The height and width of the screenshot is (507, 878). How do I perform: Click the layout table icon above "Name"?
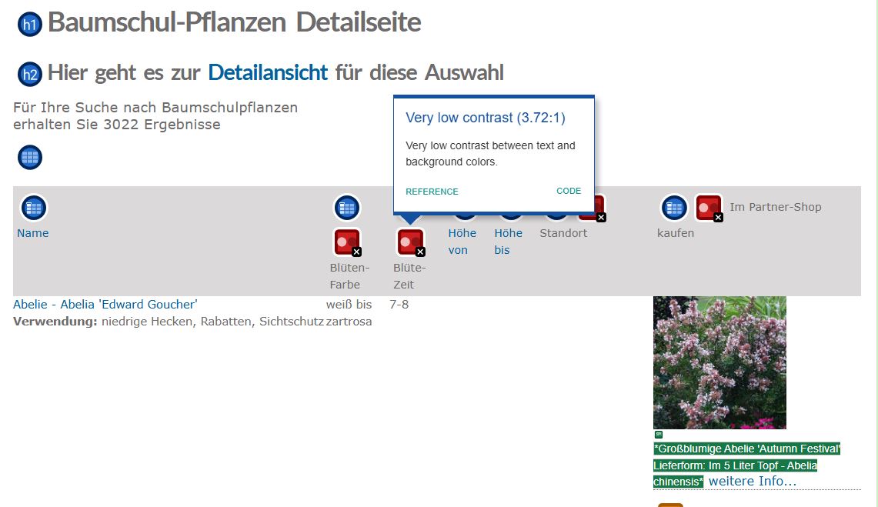(33, 206)
